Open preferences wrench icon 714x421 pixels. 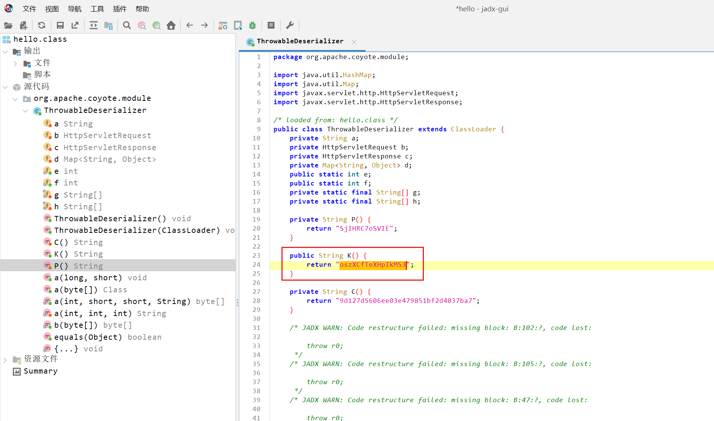pos(290,25)
